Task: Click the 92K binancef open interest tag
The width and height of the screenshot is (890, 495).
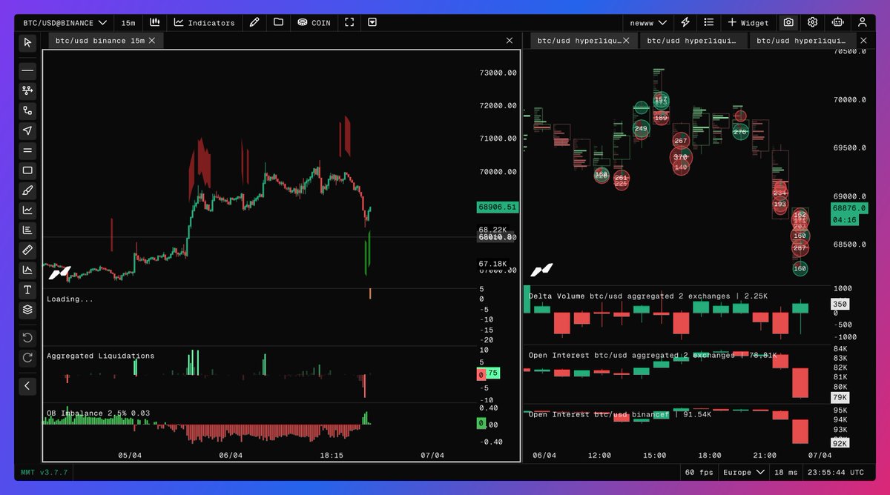Action: coord(841,443)
